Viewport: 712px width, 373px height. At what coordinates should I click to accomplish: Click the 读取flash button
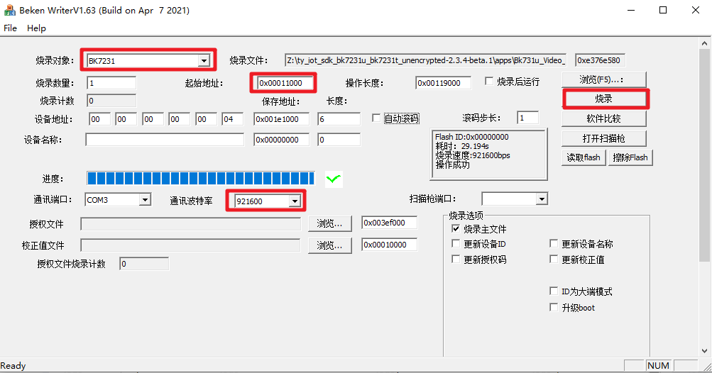[584, 157]
